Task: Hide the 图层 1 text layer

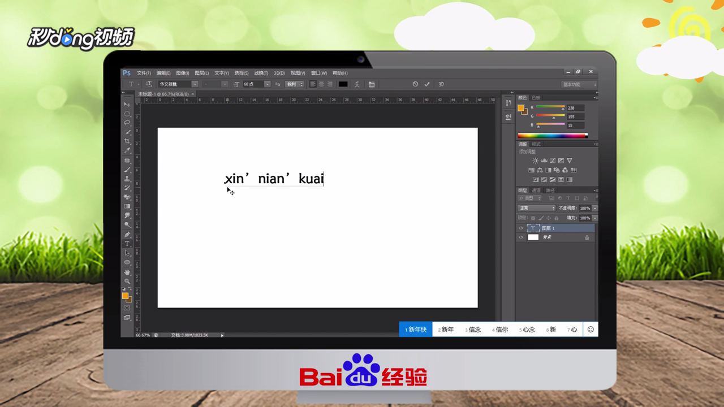Action: 521,228
